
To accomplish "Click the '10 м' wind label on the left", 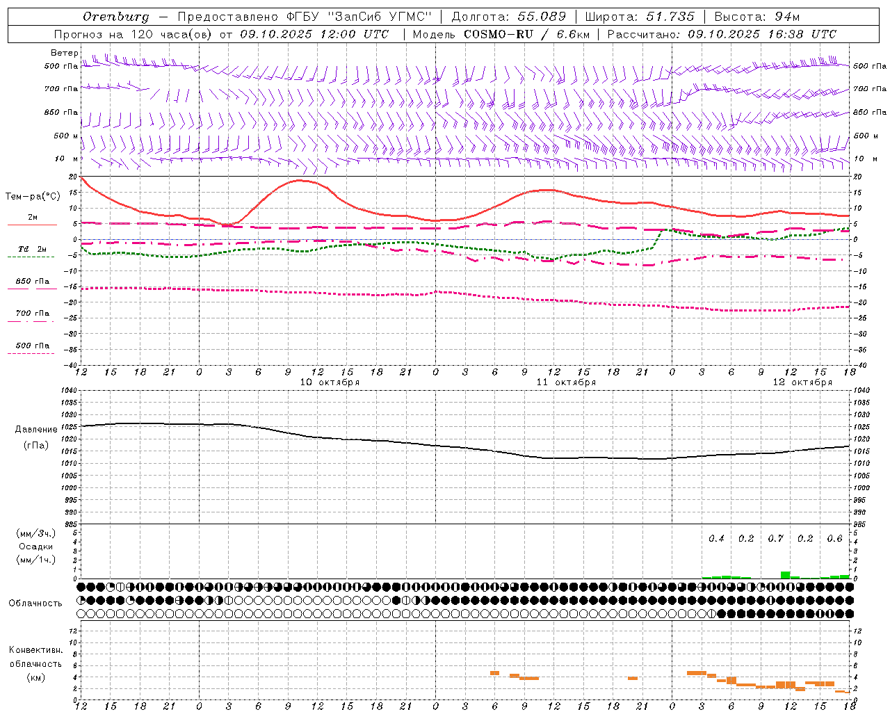I will 67,159.
